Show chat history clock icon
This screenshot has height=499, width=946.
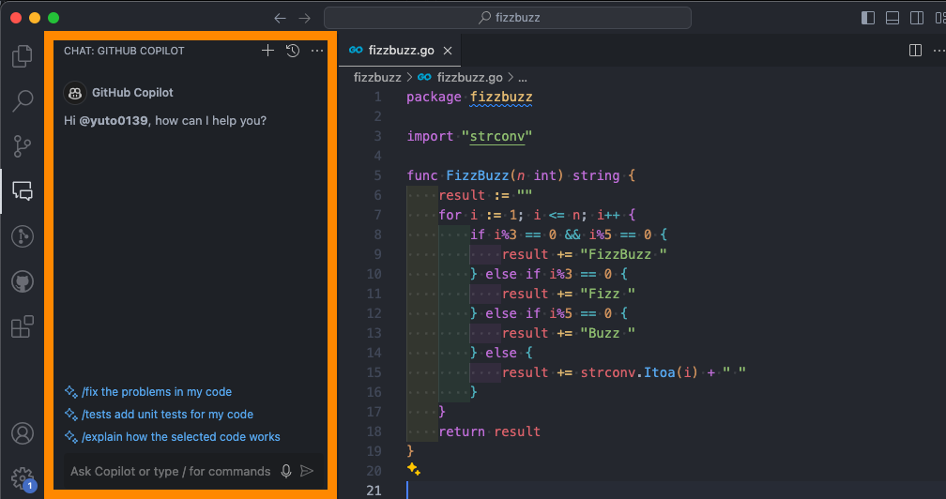pos(293,51)
